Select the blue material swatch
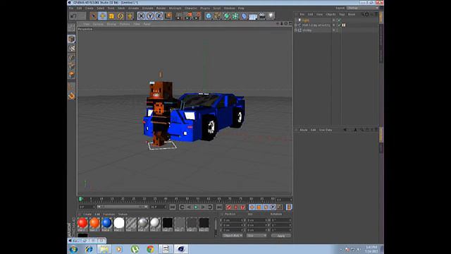The width and height of the screenshot is (451, 254). point(106,224)
